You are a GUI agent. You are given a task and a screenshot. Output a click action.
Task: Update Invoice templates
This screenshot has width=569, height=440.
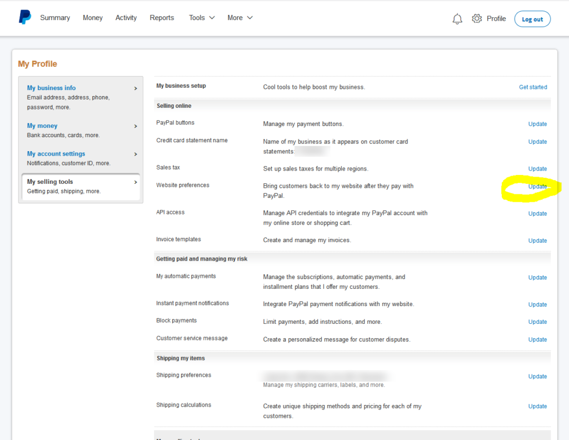coord(537,241)
